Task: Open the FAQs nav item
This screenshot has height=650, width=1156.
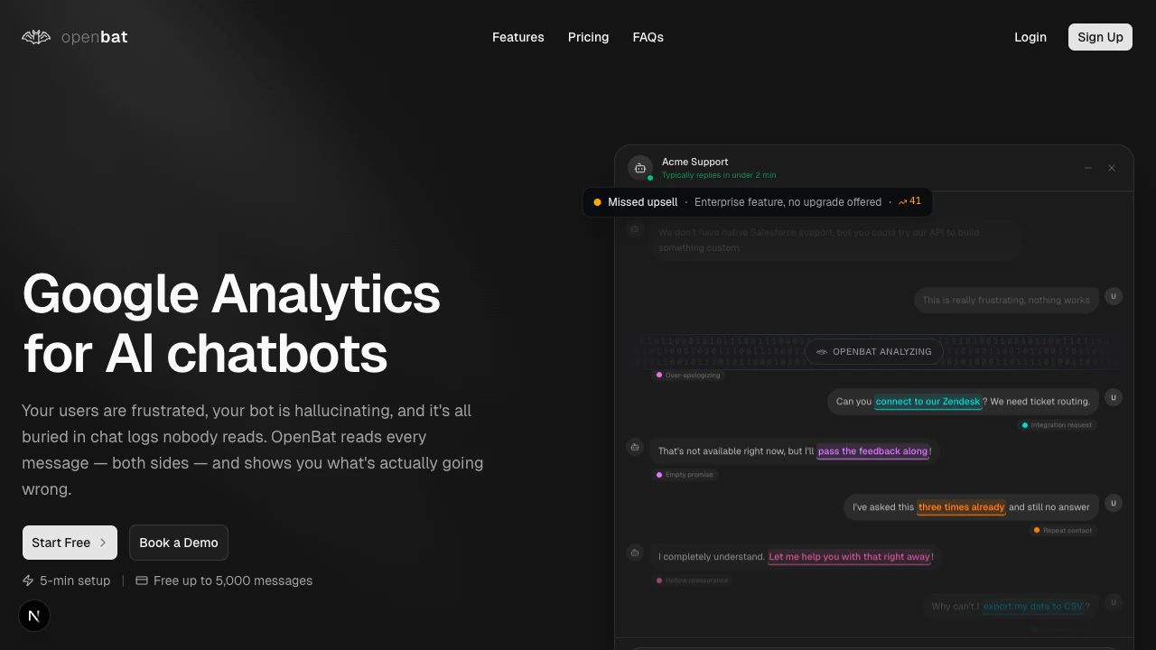Action: pyautogui.click(x=648, y=37)
